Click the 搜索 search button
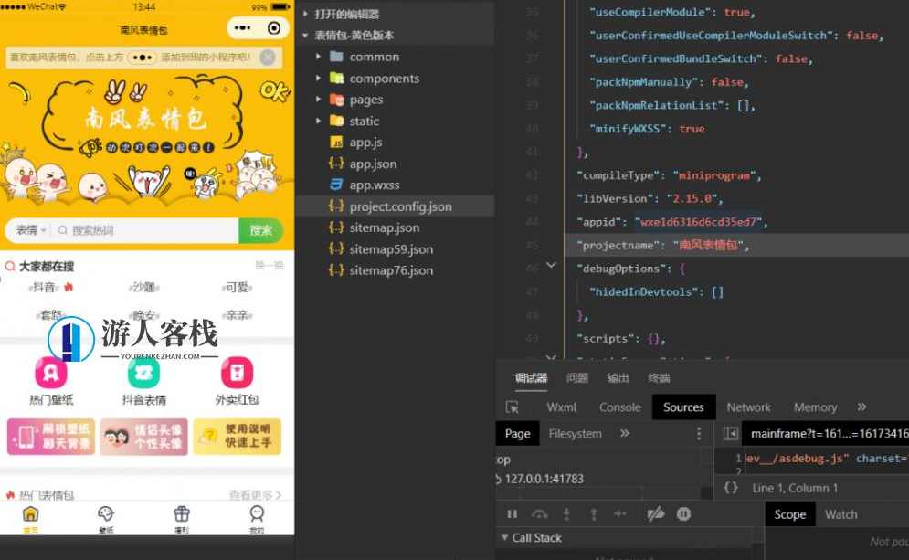Viewport: 909px width, 560px height. [x=262, y=230]
